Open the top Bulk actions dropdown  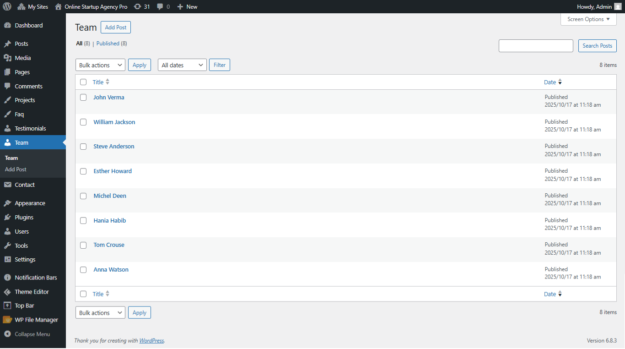tap(100, 65)
